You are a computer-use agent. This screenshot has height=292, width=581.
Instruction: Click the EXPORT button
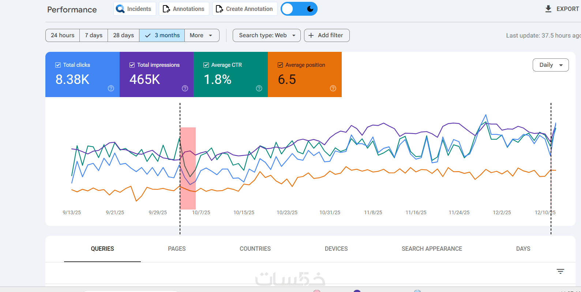(x=562, y=9)
